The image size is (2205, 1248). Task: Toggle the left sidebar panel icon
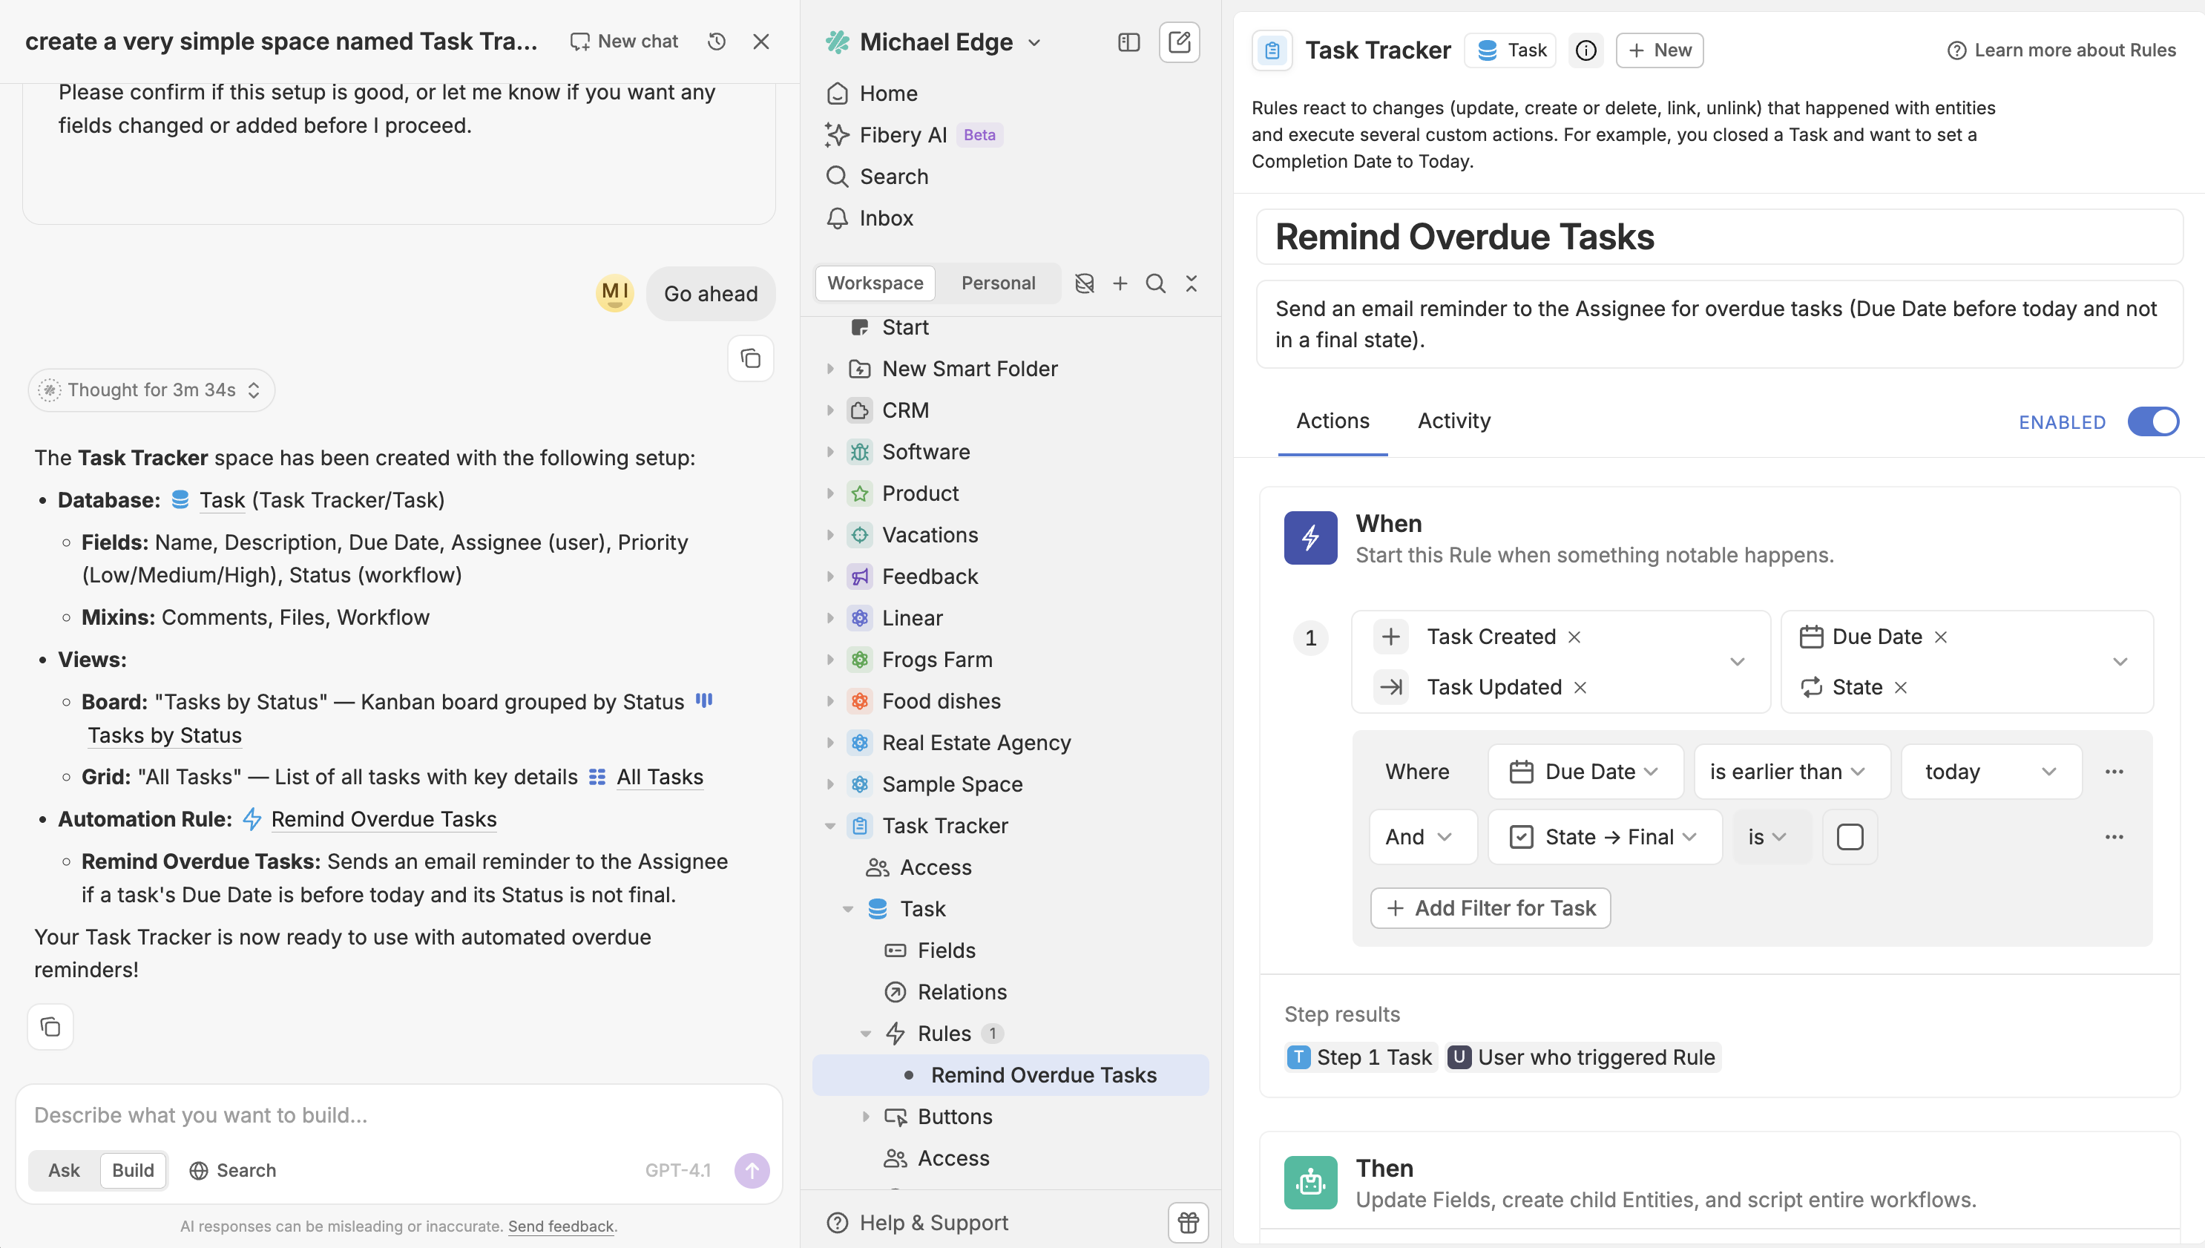[x=1128, y=42]
